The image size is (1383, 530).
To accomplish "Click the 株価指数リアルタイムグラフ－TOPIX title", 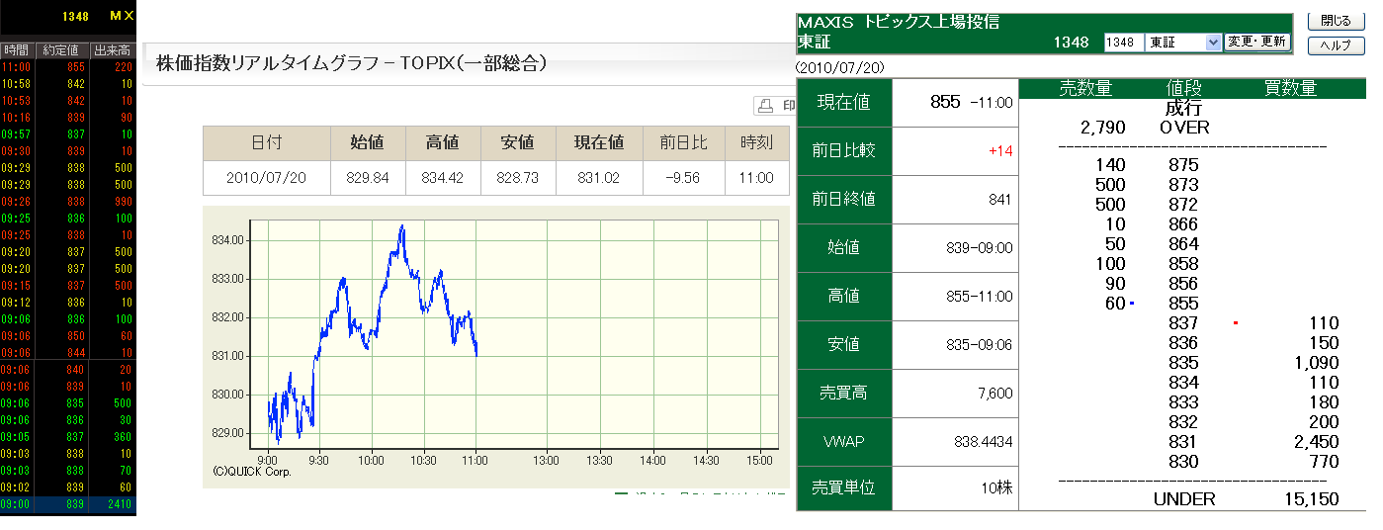I will [x=352, y=64].
